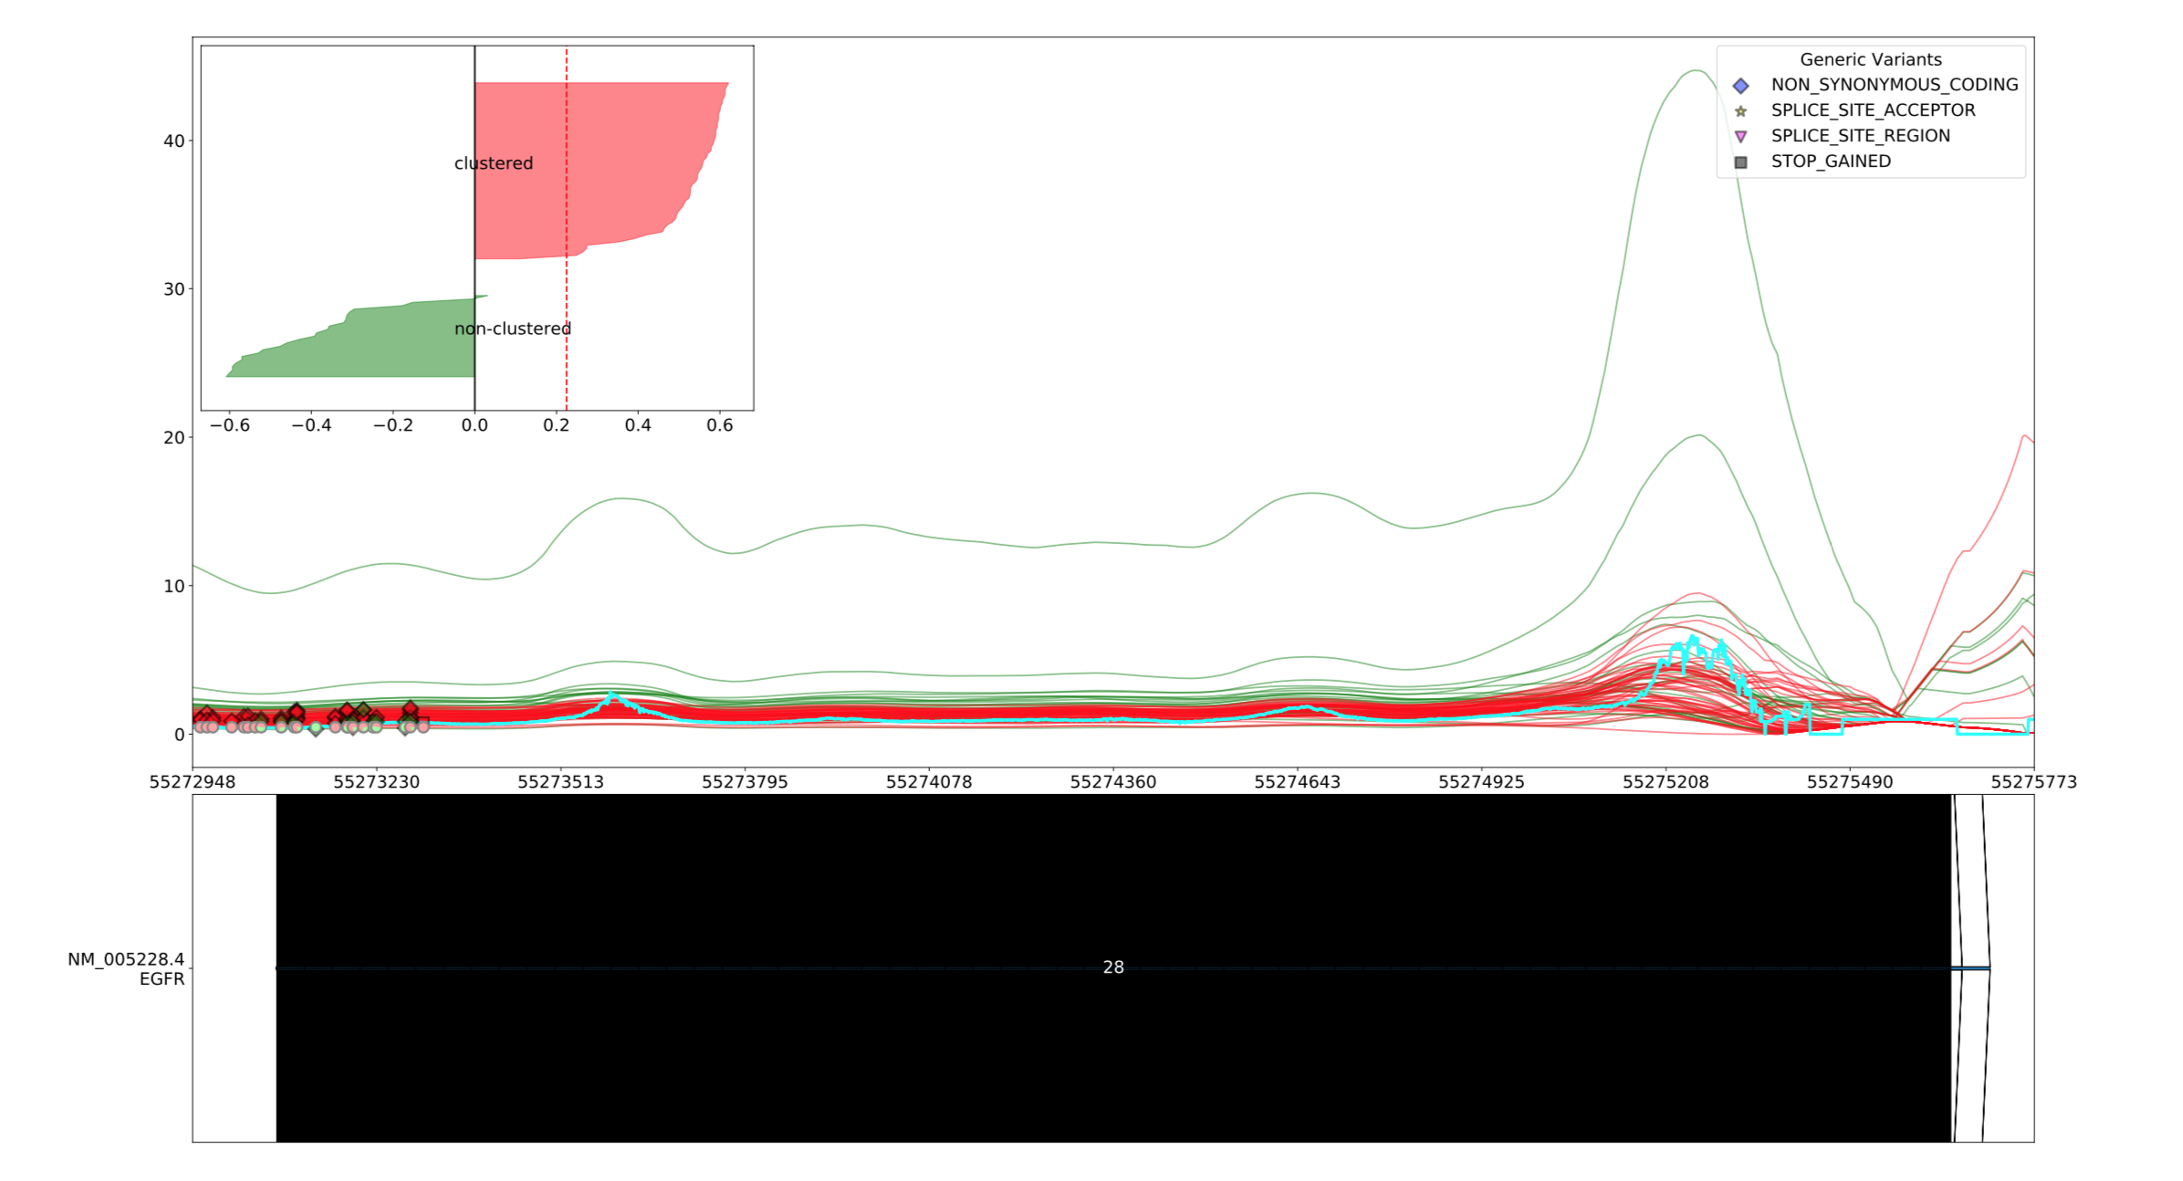Click the blue diamond NON_SYNONYMOUS_CODING legend marker
Screen dimensions: 2183x1181
(1740, 86)
